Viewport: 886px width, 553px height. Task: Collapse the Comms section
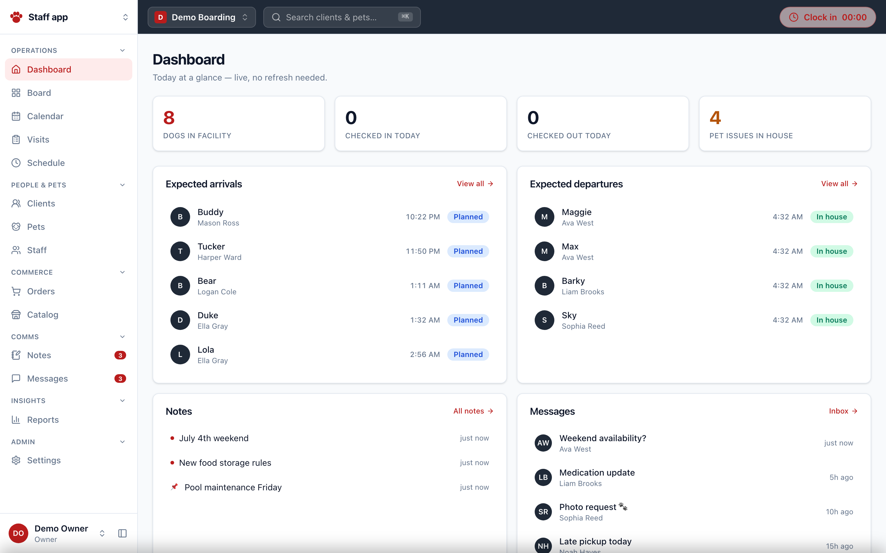[123, 337]
